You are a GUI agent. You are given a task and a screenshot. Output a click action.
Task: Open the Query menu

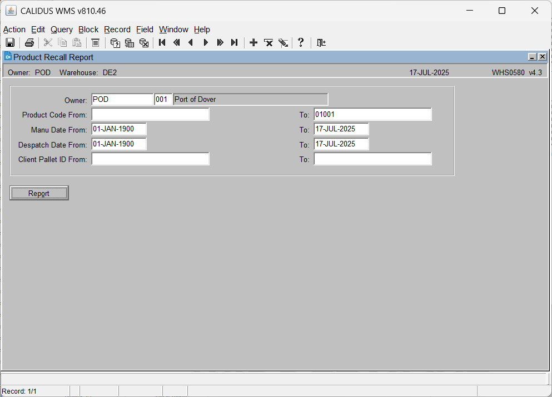pyautogui.click(x=62, y=30)
